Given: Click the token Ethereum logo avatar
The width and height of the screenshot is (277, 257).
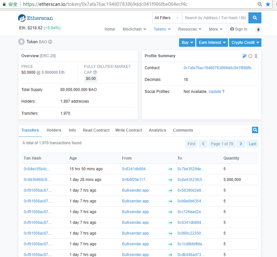Looking at the screenshot, I should point(21,42).
